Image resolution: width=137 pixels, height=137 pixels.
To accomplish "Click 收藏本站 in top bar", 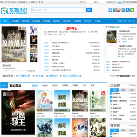I will [x=34, y=2].
